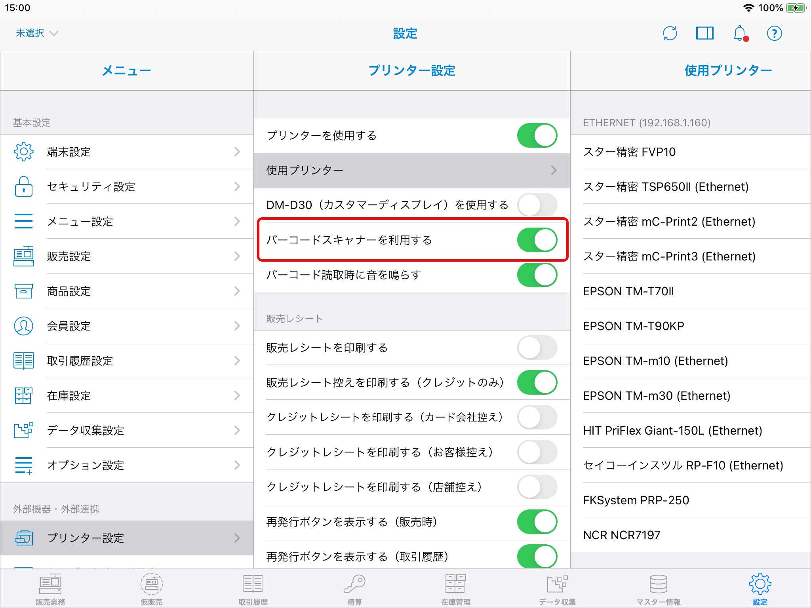Choose EPSON TM-T90KP printer
This screenshot has width=811, height=608.
click(x=691, y=326)
